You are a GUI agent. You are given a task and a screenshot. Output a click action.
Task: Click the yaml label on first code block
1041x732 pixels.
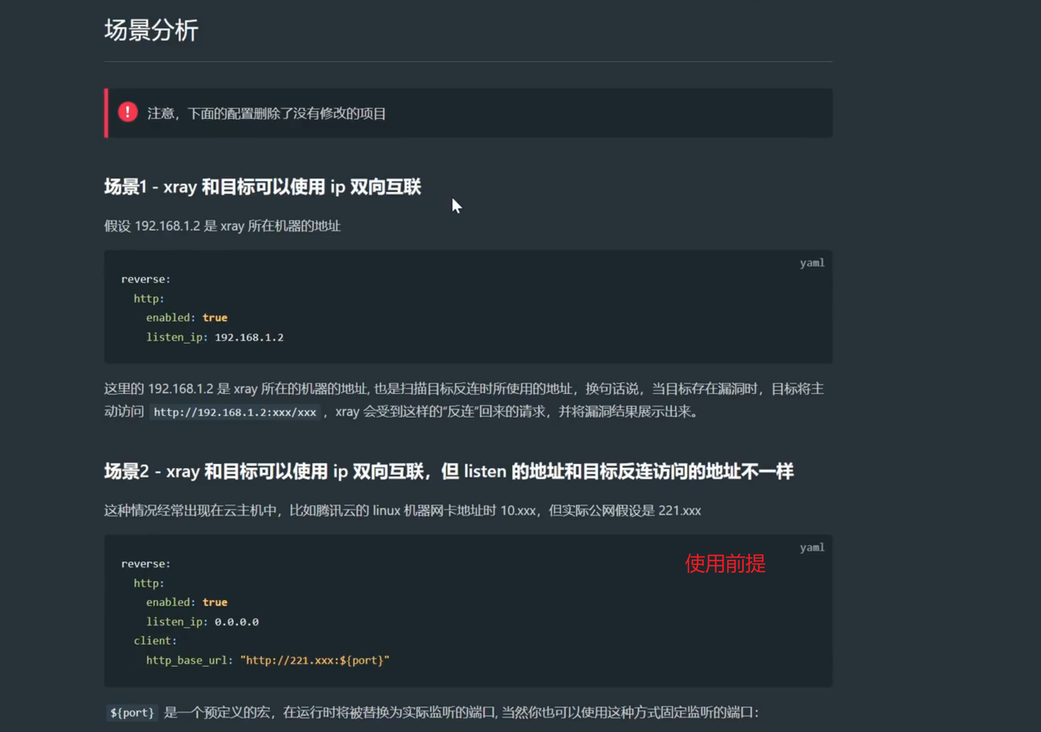coord(811,263)
